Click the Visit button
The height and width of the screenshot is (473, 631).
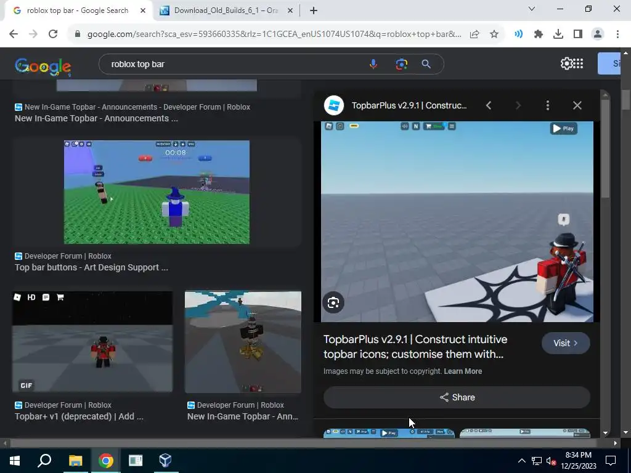point(566,343)
